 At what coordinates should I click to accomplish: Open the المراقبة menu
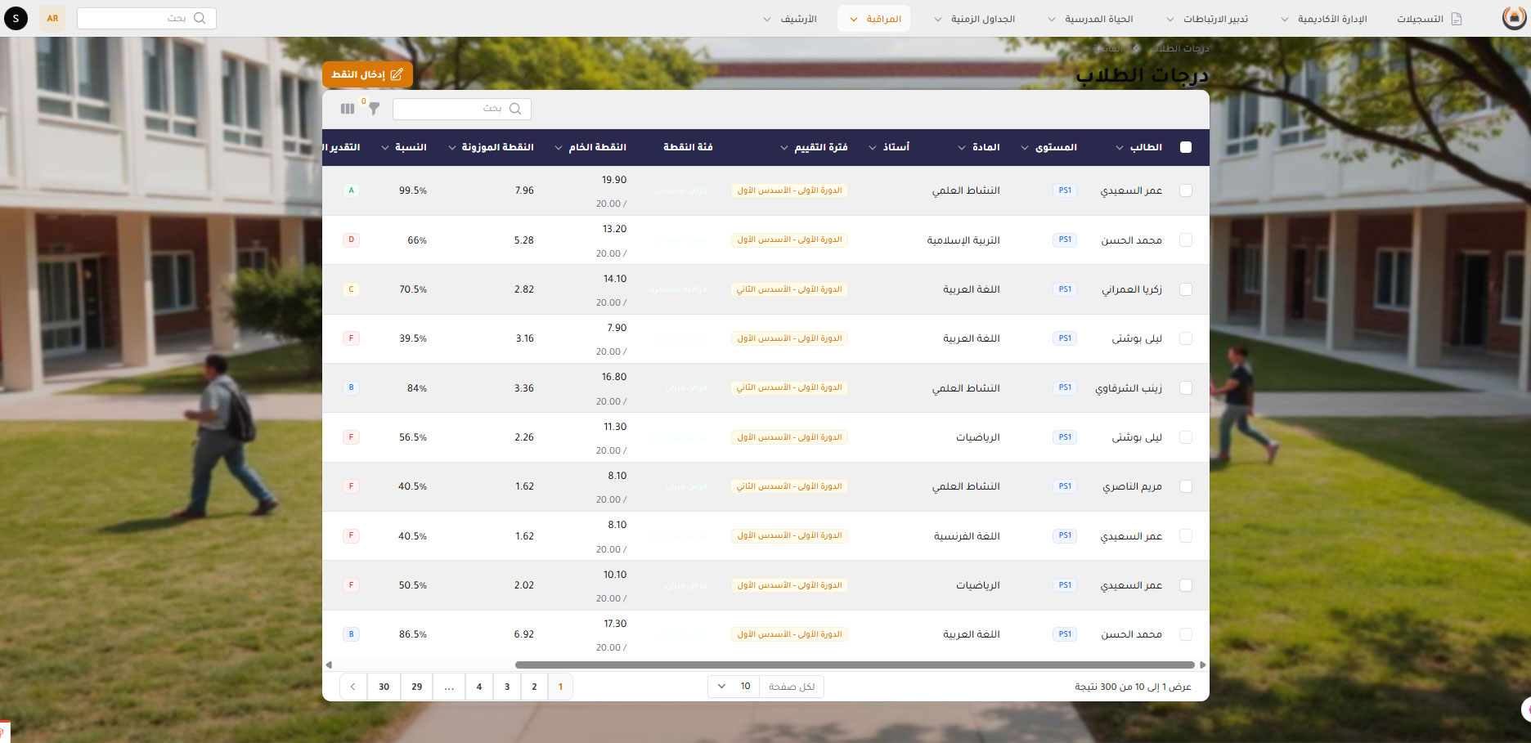coord(873,19)
